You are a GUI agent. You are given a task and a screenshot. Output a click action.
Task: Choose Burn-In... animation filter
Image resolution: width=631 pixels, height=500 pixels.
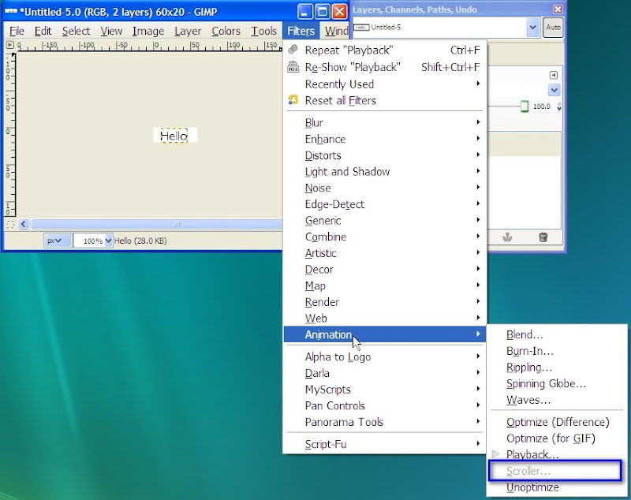coord(557,351)
